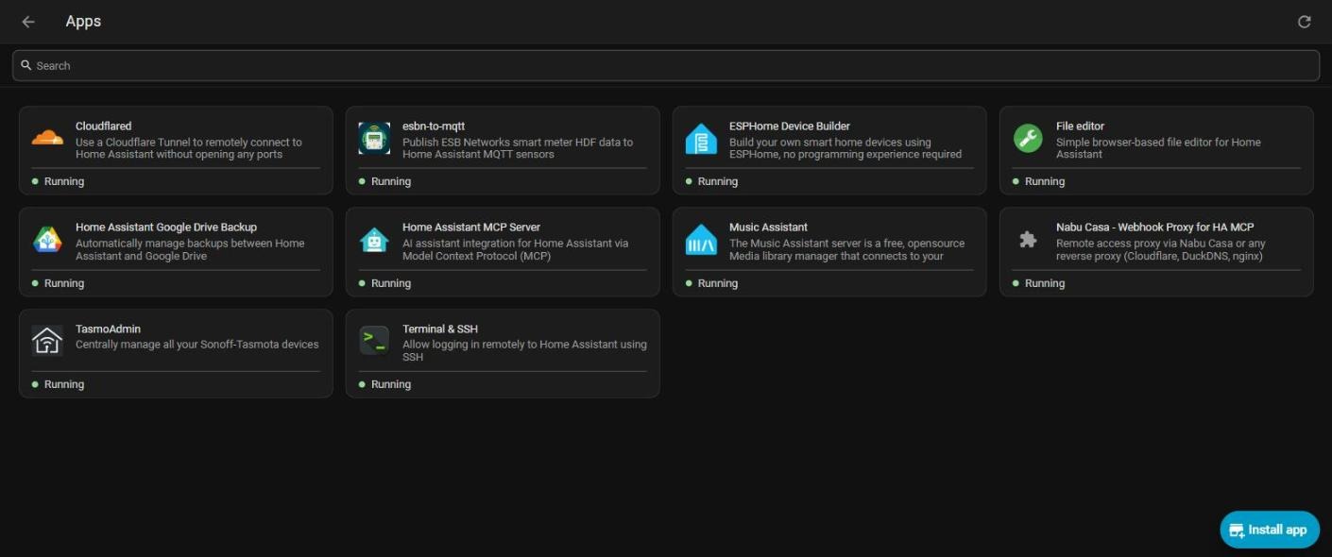
Task: Click 'Build your own smart home devices' description
Action: pyautogui.click(x=845, y=148)
